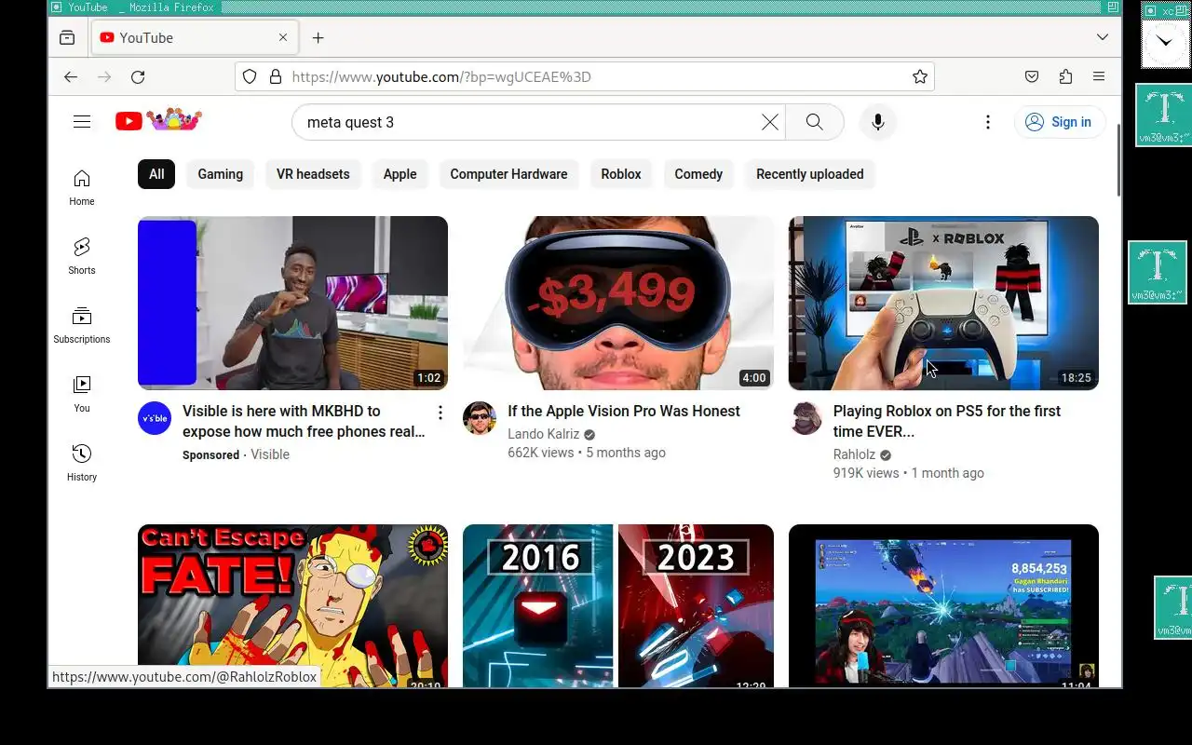
Task: Click the site padlock security icon
Action: 276,77
